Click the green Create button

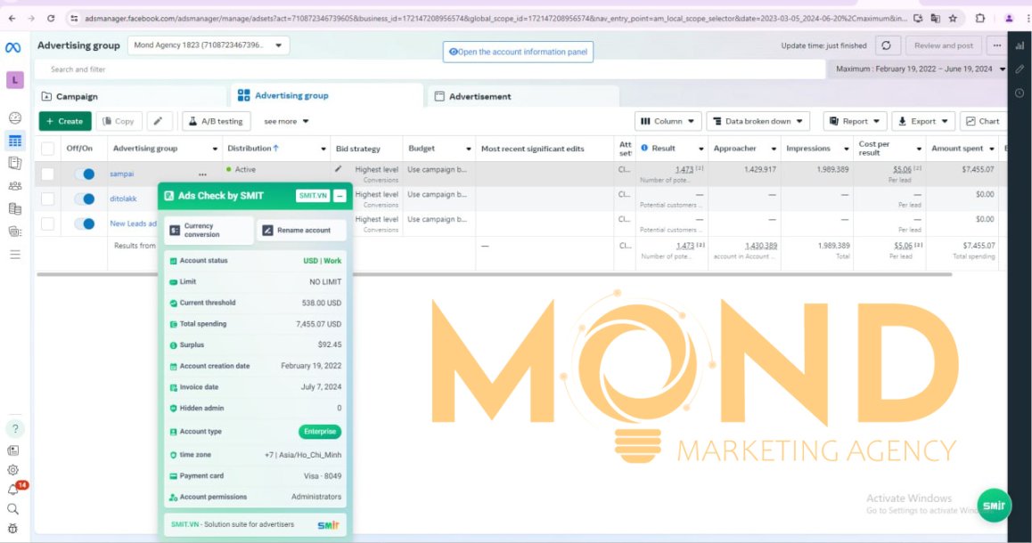(65, 121)
